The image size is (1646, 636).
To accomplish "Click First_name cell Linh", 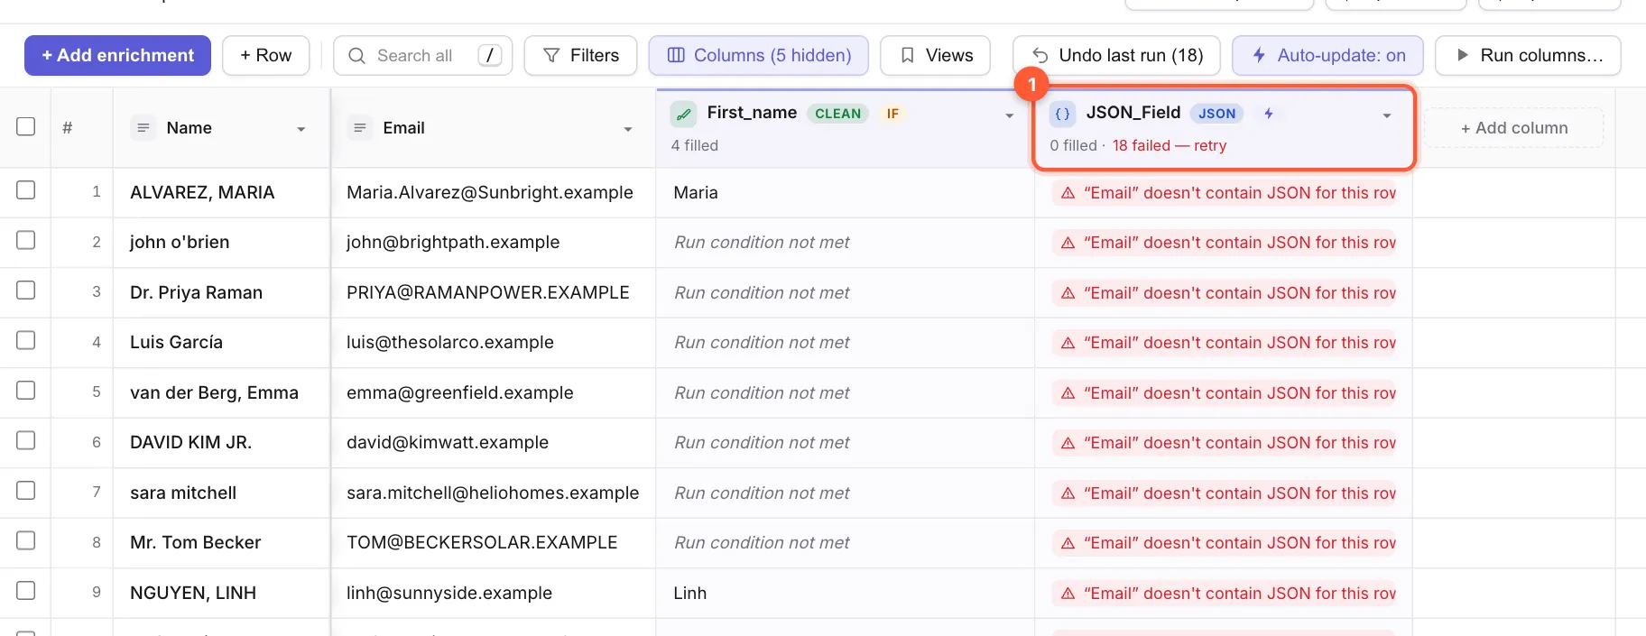I will tap(845, 593).
